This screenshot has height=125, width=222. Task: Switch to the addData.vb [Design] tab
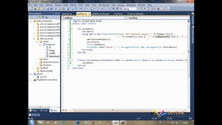tap(100, 14)
